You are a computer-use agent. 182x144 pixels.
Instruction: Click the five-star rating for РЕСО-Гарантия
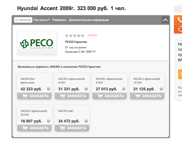75,35
